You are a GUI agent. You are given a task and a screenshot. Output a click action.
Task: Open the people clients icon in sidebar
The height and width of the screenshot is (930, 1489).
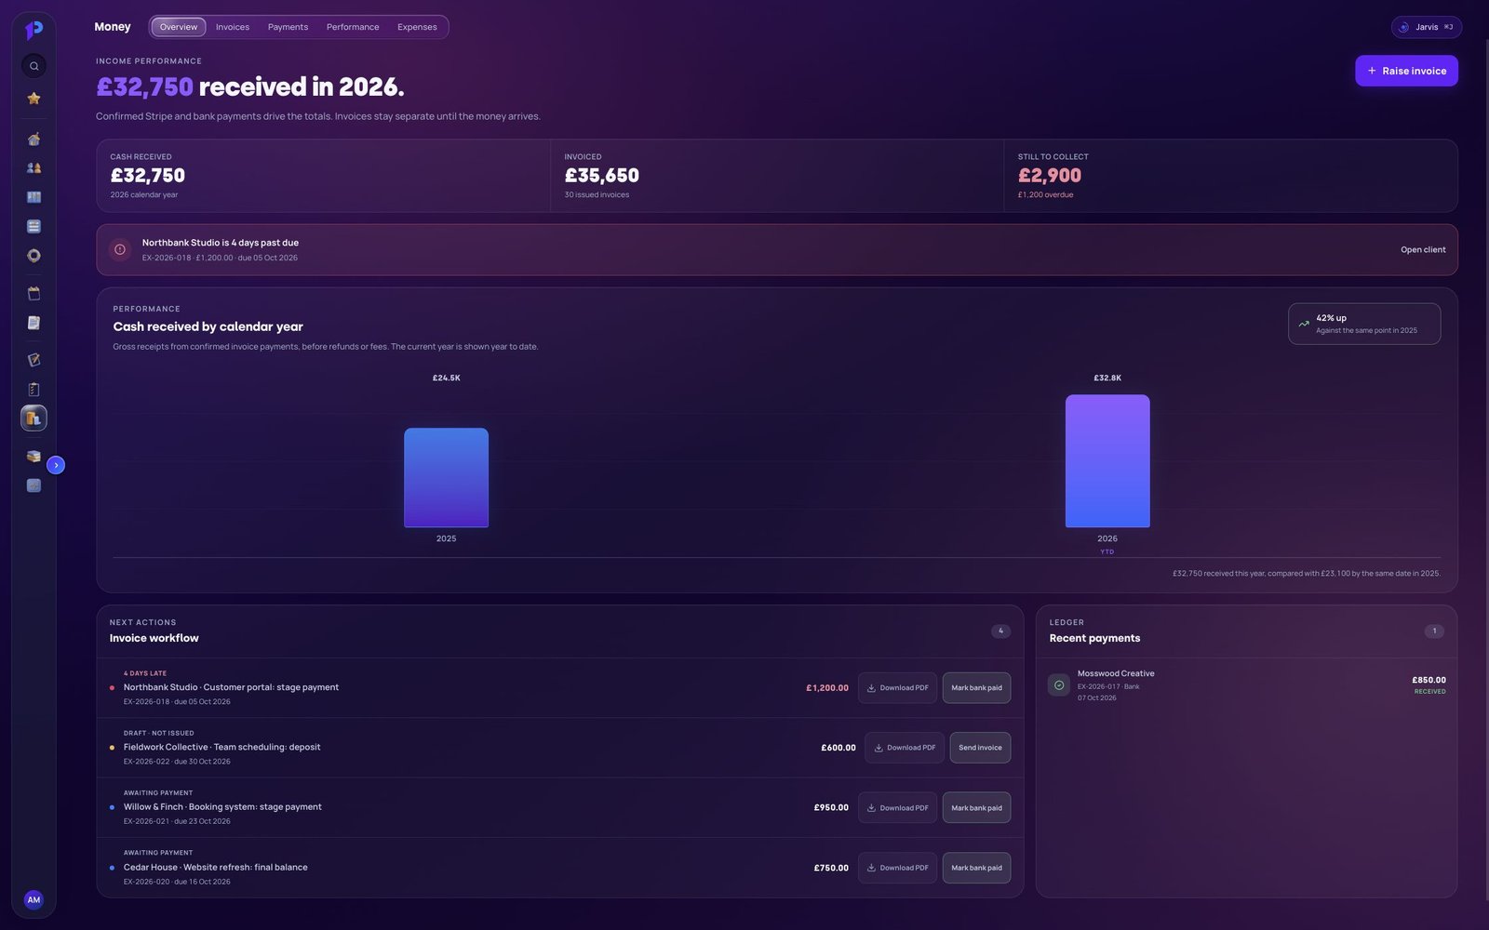tap(34, 168)
